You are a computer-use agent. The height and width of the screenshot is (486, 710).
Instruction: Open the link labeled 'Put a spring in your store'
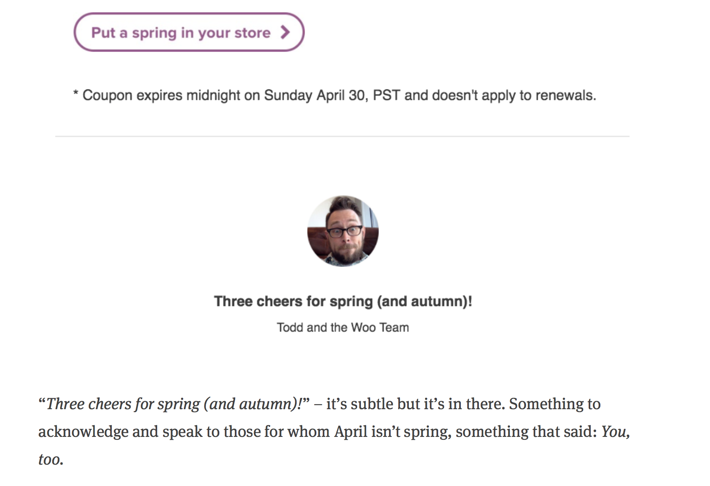pos(181,32)
